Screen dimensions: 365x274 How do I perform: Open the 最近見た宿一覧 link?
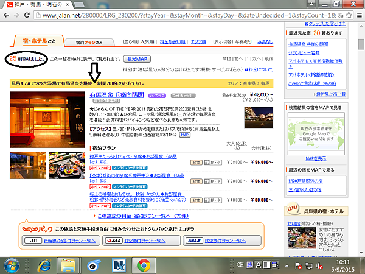[x=331, y=94]
